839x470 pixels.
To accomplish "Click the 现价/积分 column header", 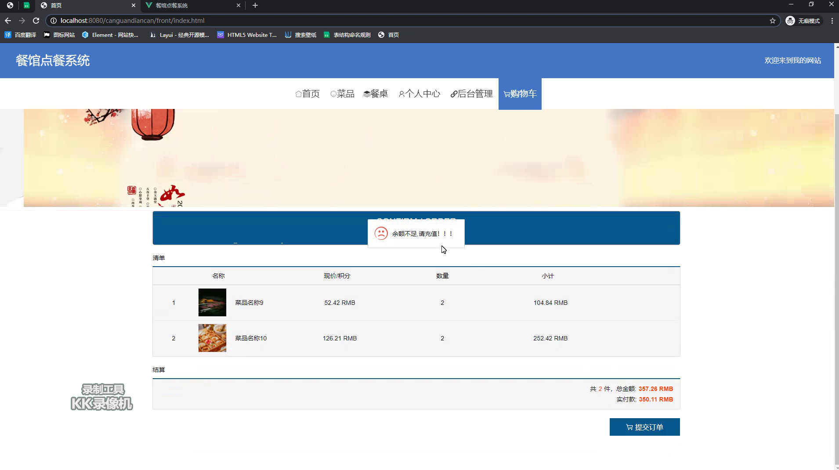I will (x=337, y=276).
